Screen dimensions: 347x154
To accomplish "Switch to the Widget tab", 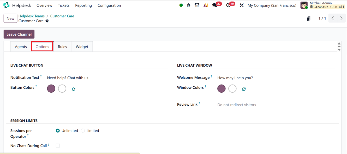I will (x=82, y=47).
